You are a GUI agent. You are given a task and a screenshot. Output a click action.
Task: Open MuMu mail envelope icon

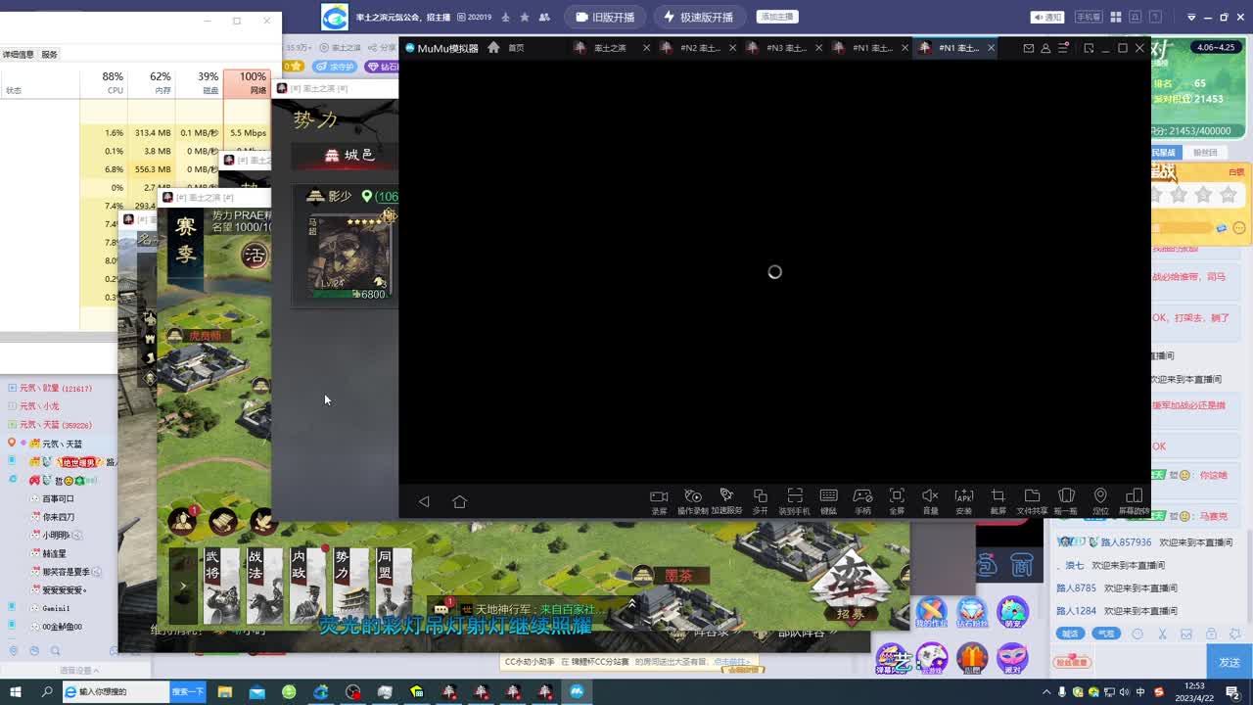[1029, 48]
